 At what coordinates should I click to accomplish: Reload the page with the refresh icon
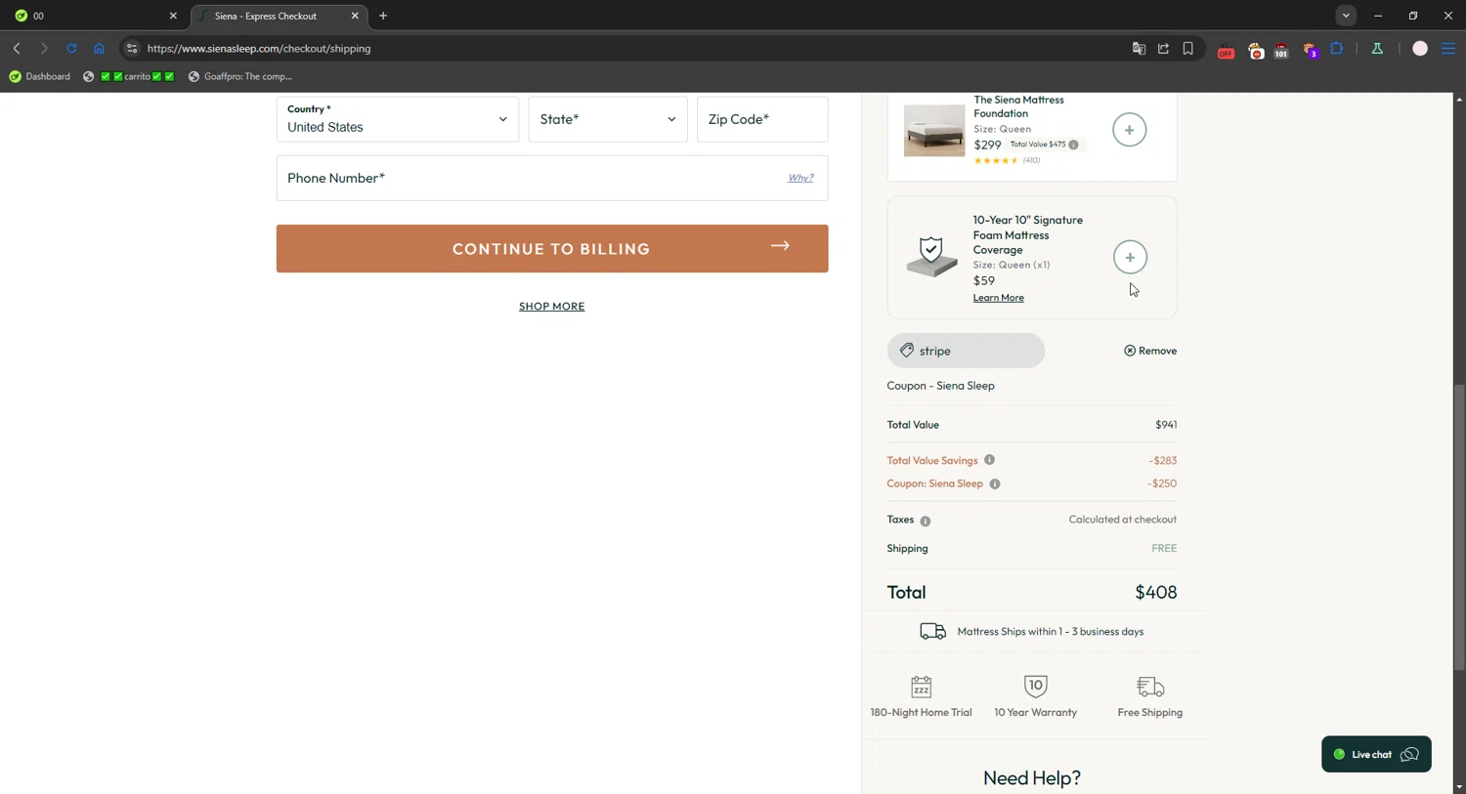click(71, 48)
